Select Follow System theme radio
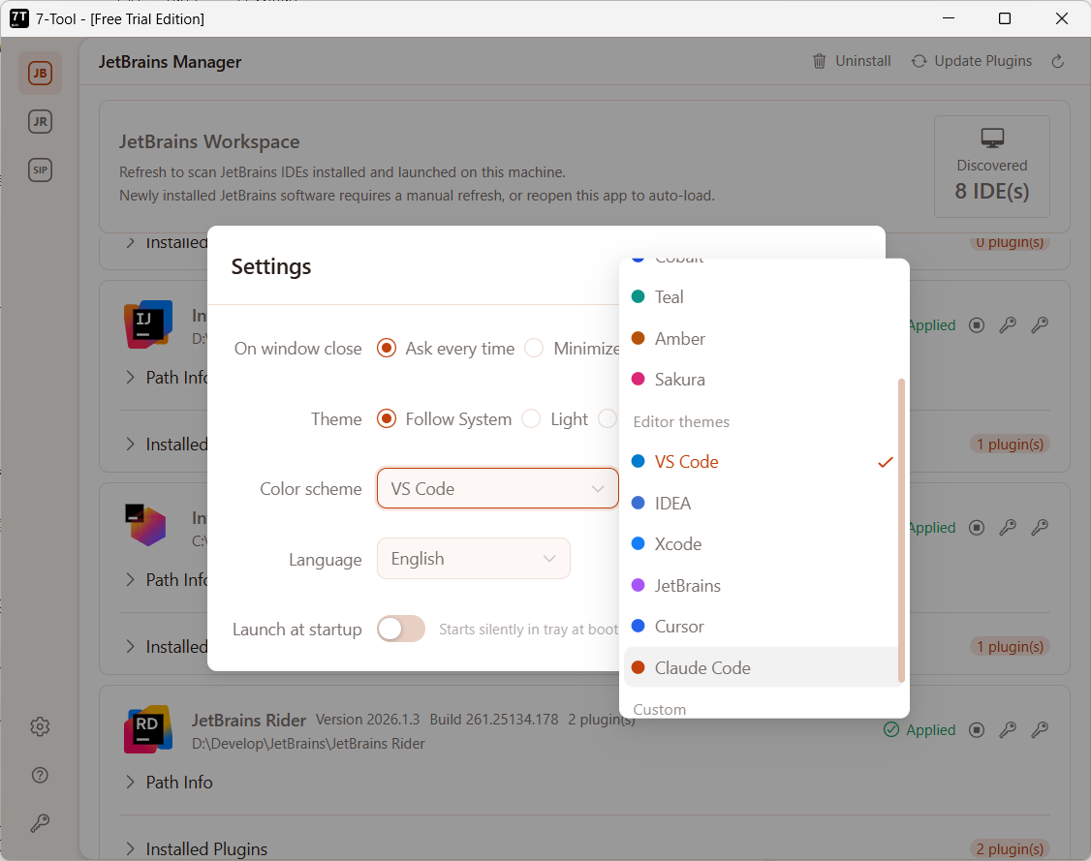Screen dimensions: 1091x861 coord(387,418)
